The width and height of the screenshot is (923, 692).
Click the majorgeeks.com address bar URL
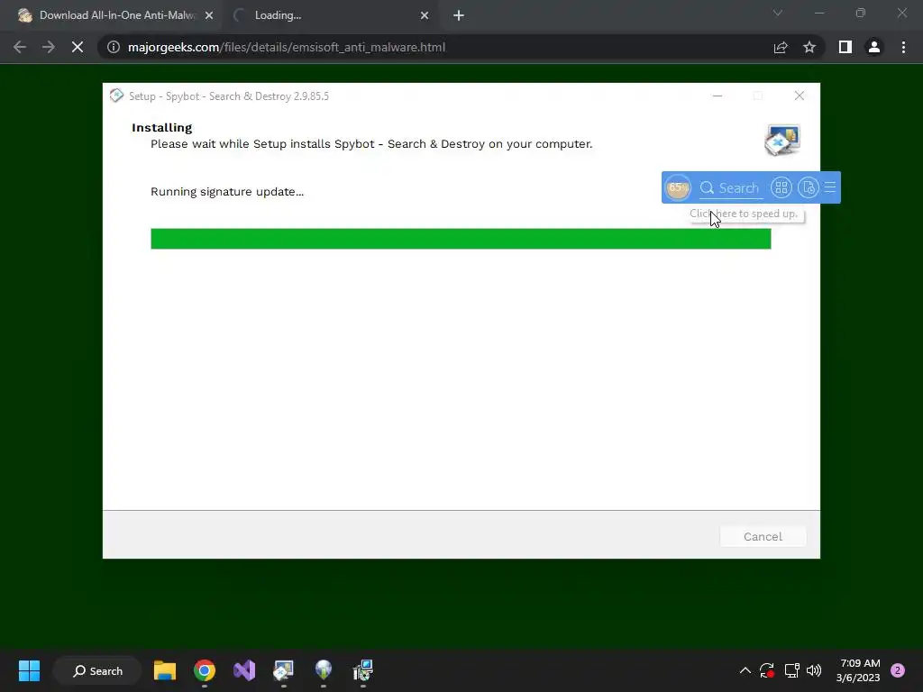point(286,47)
